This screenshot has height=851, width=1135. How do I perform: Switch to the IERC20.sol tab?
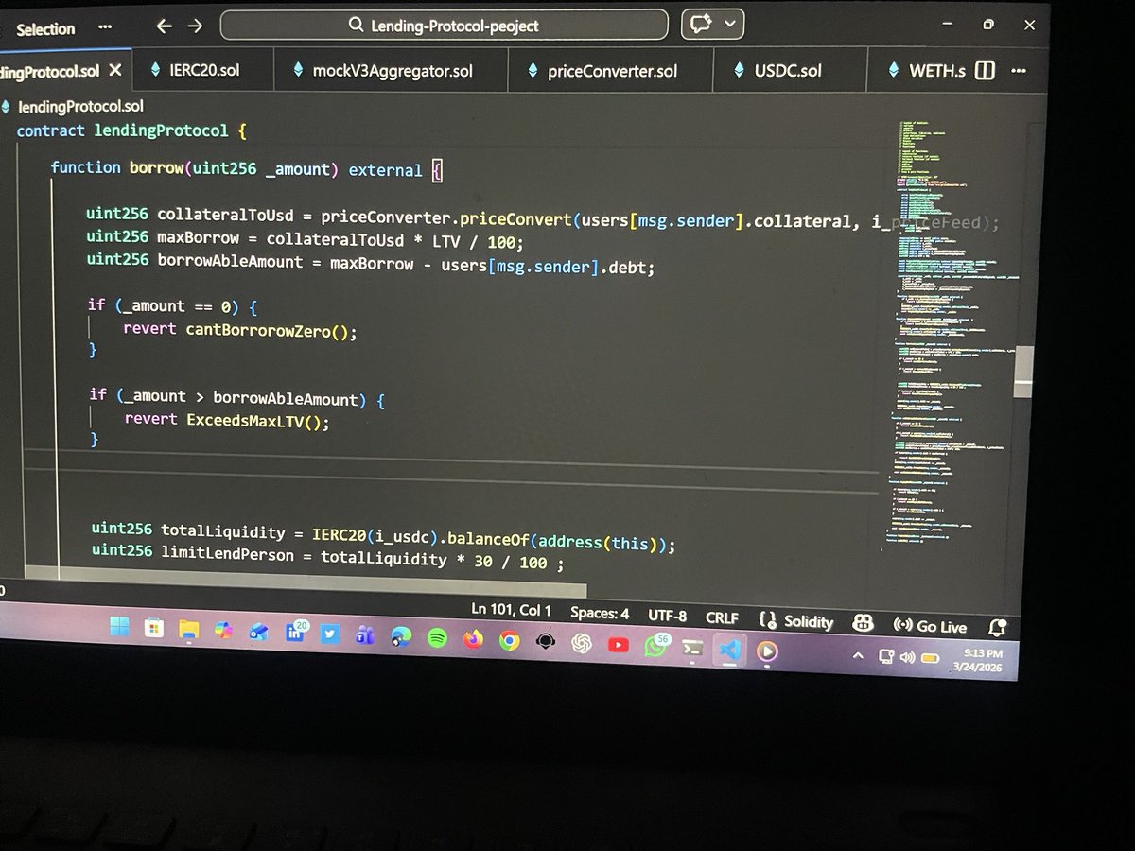(x=201, y=70)
